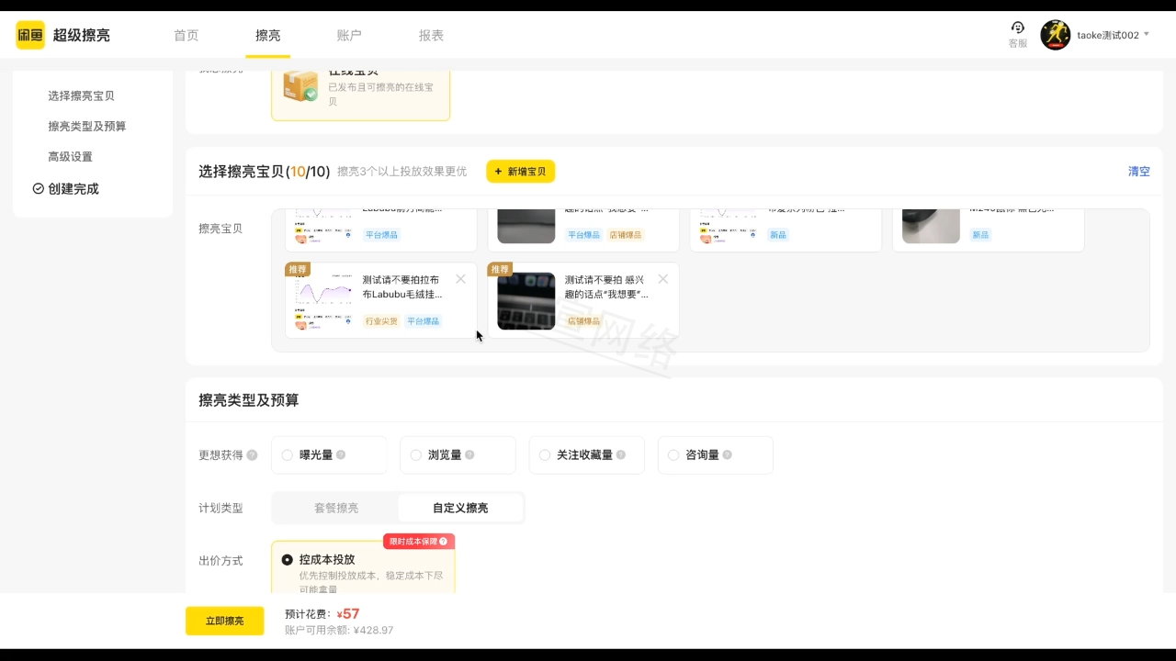
Task: Click the 立即擦亮 button
Action: [x=224, y=621]
